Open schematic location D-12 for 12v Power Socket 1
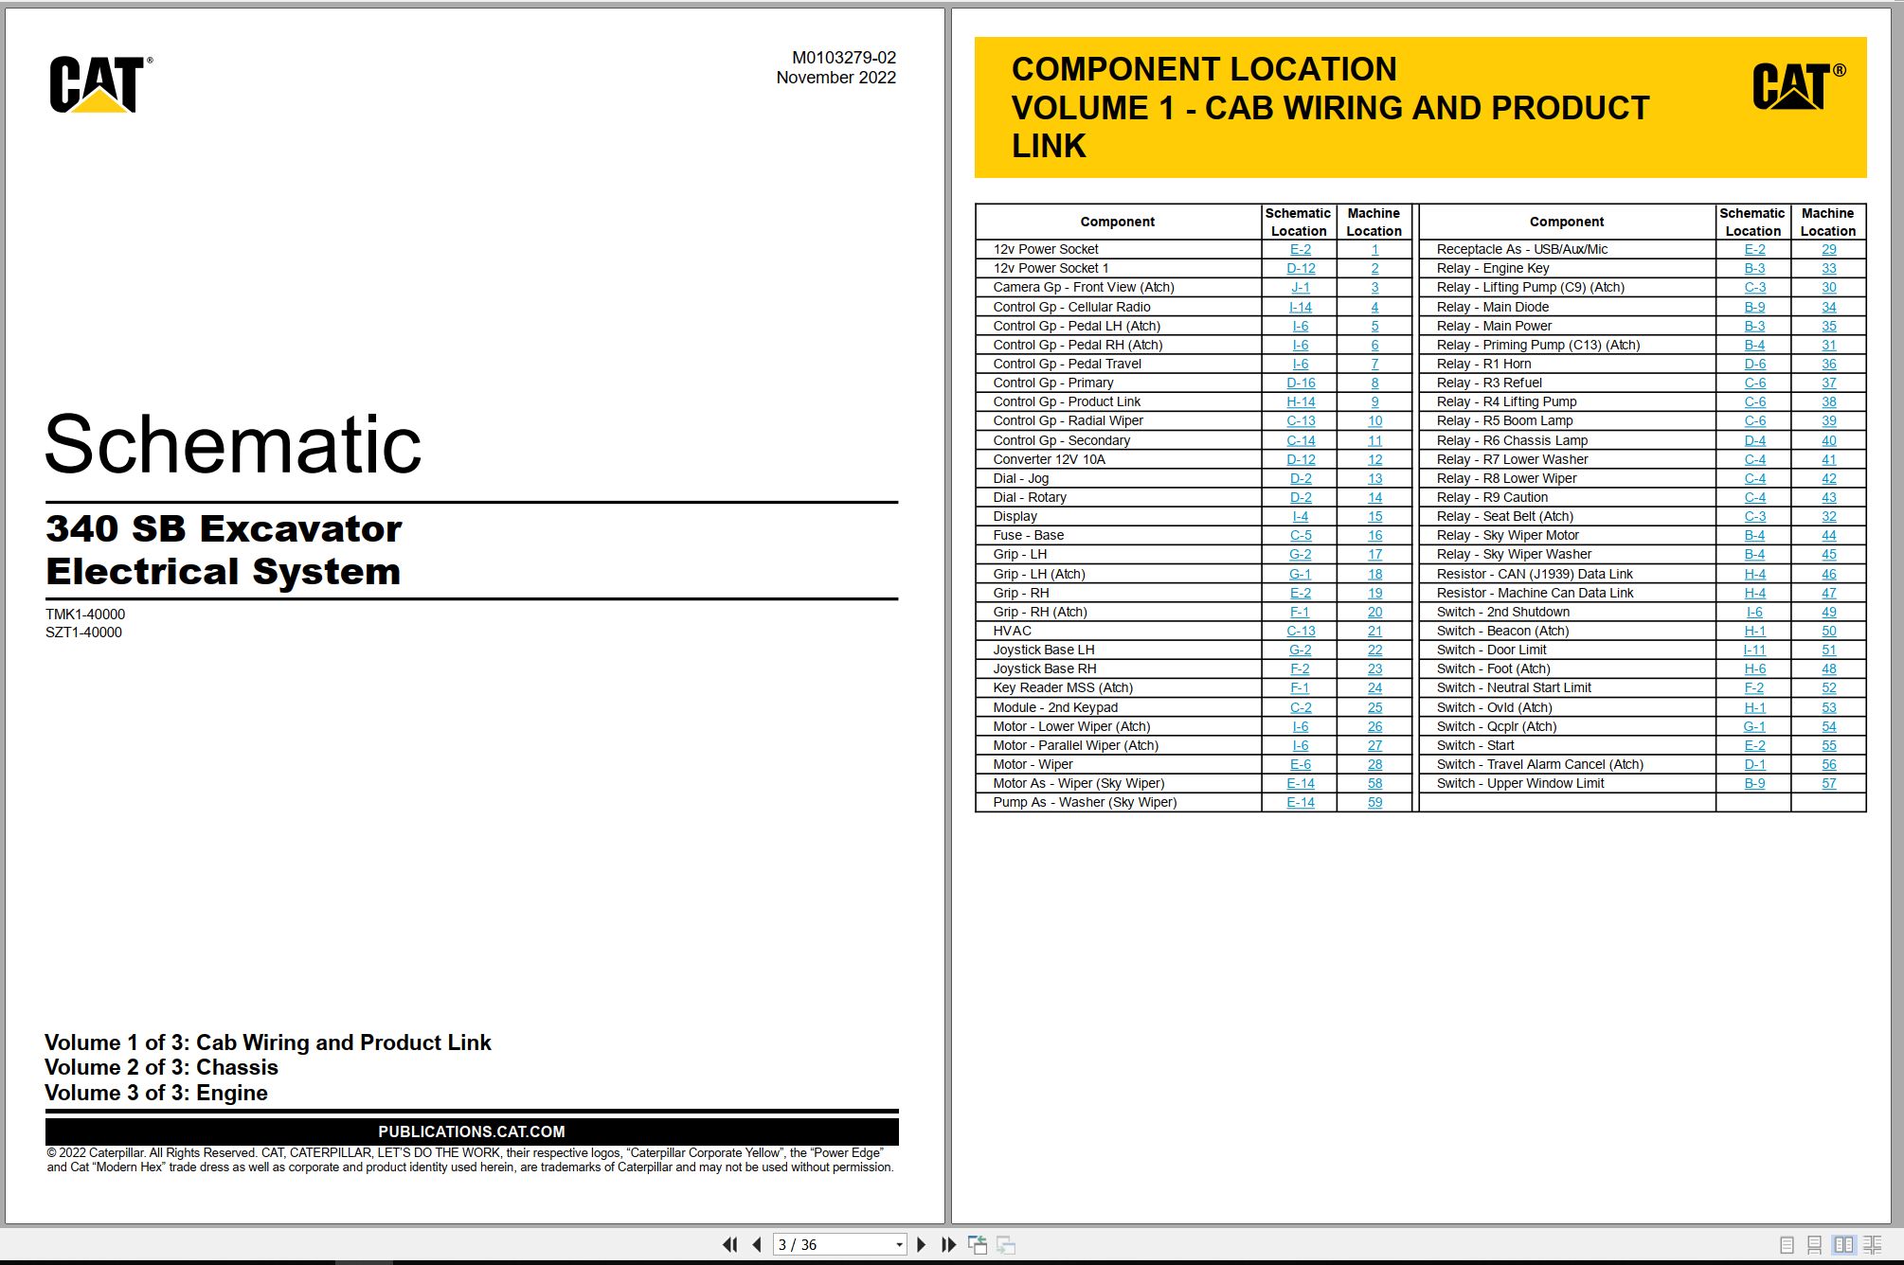 [1301, 268]
